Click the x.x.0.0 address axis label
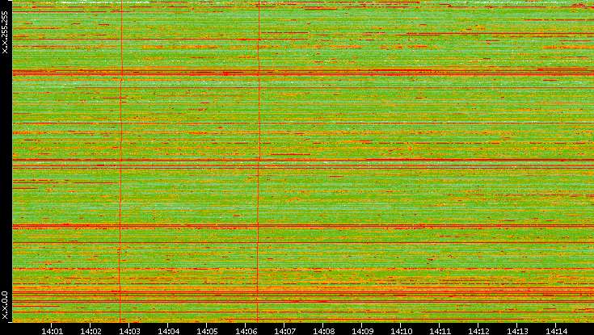Screen dimensions: 594x335 5,305
